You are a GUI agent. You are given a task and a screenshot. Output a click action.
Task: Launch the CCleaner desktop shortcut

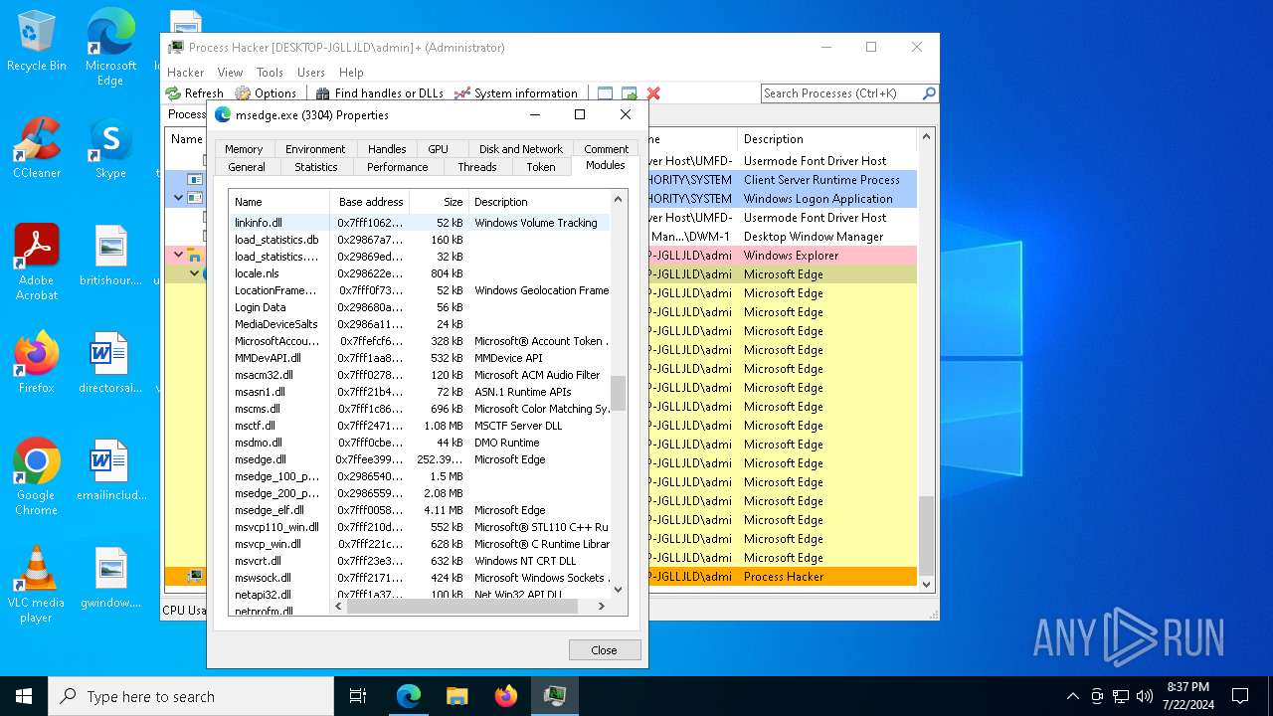click(36, 148)
